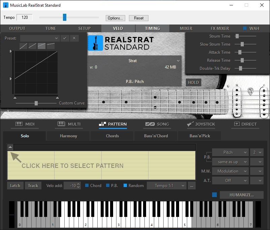Select the first velocity curve shape icon
Image resolution: width=270 pixels, height=230 pixels.
[x=23, y=46]
